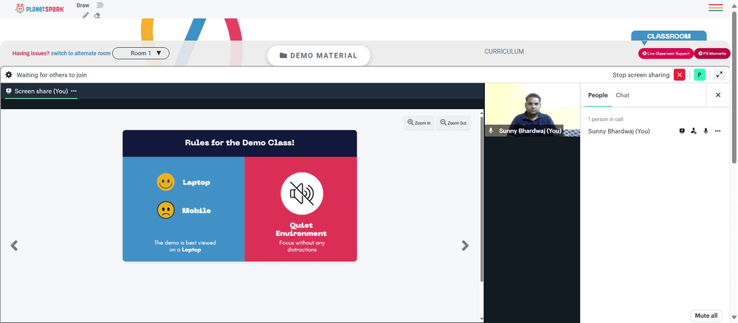Screen dimensions: 738x323
Task: Zoom In on the slide
Action: click(419, 122)
